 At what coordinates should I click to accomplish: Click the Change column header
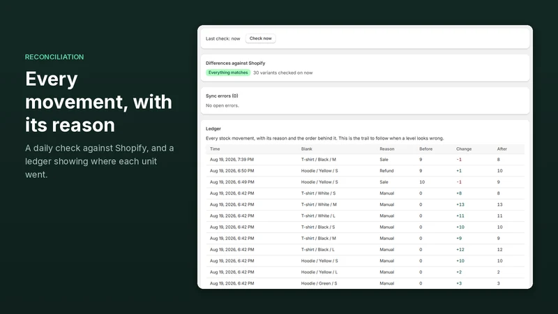point(464,149)
